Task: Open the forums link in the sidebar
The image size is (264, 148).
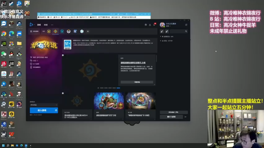Action: tap(34, 61)
